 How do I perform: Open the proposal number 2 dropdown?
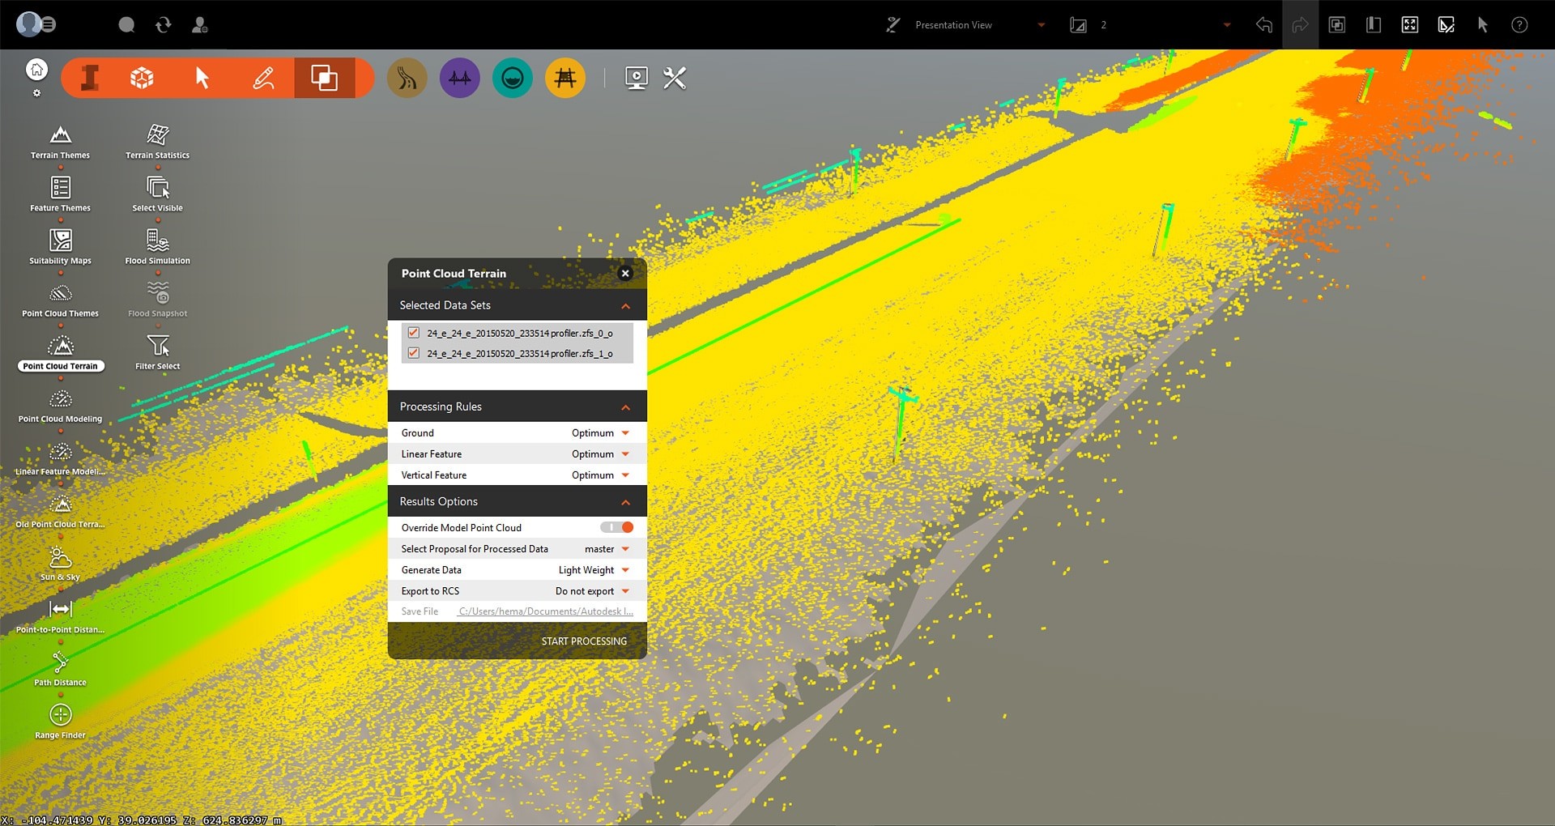coord(1227,25)
